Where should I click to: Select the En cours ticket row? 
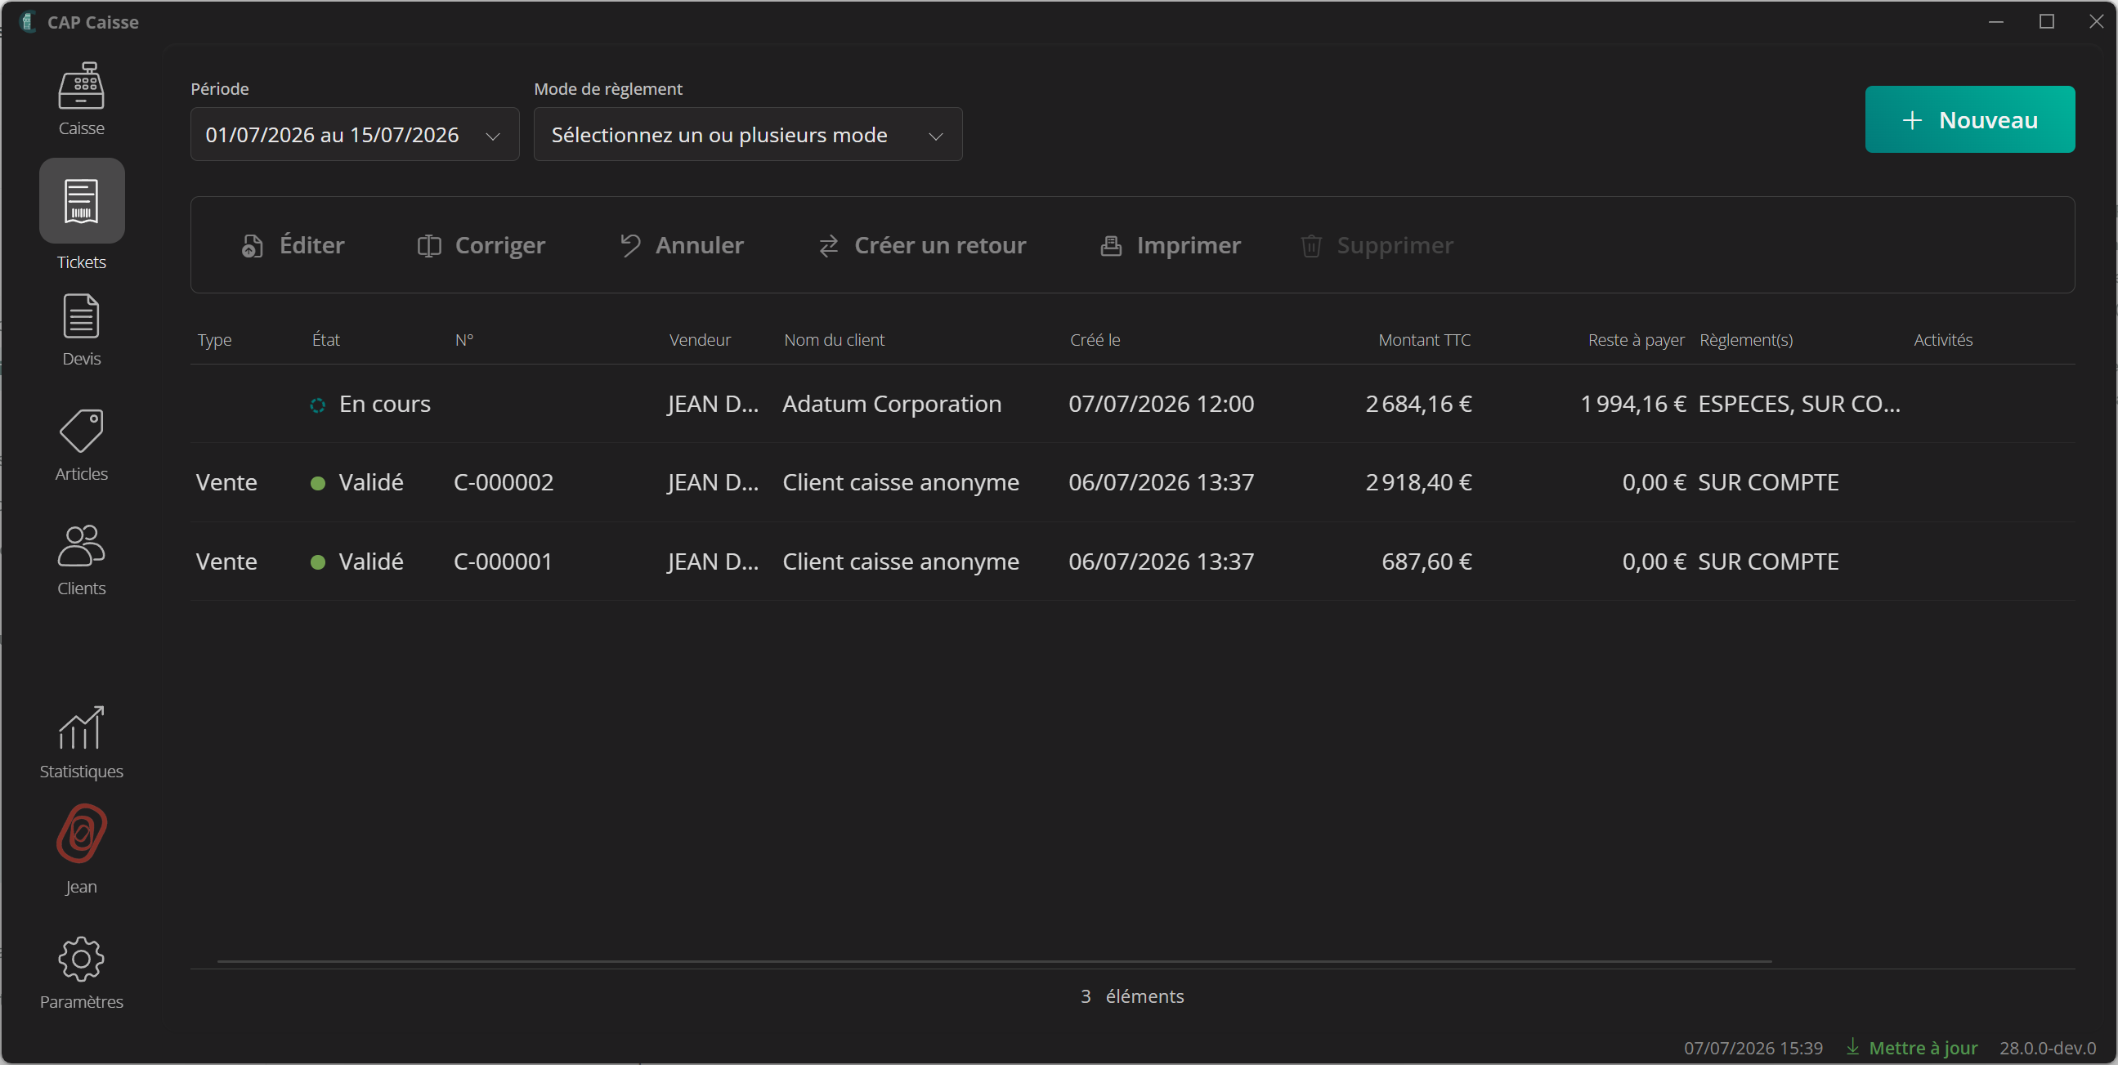pos(1132,404)
